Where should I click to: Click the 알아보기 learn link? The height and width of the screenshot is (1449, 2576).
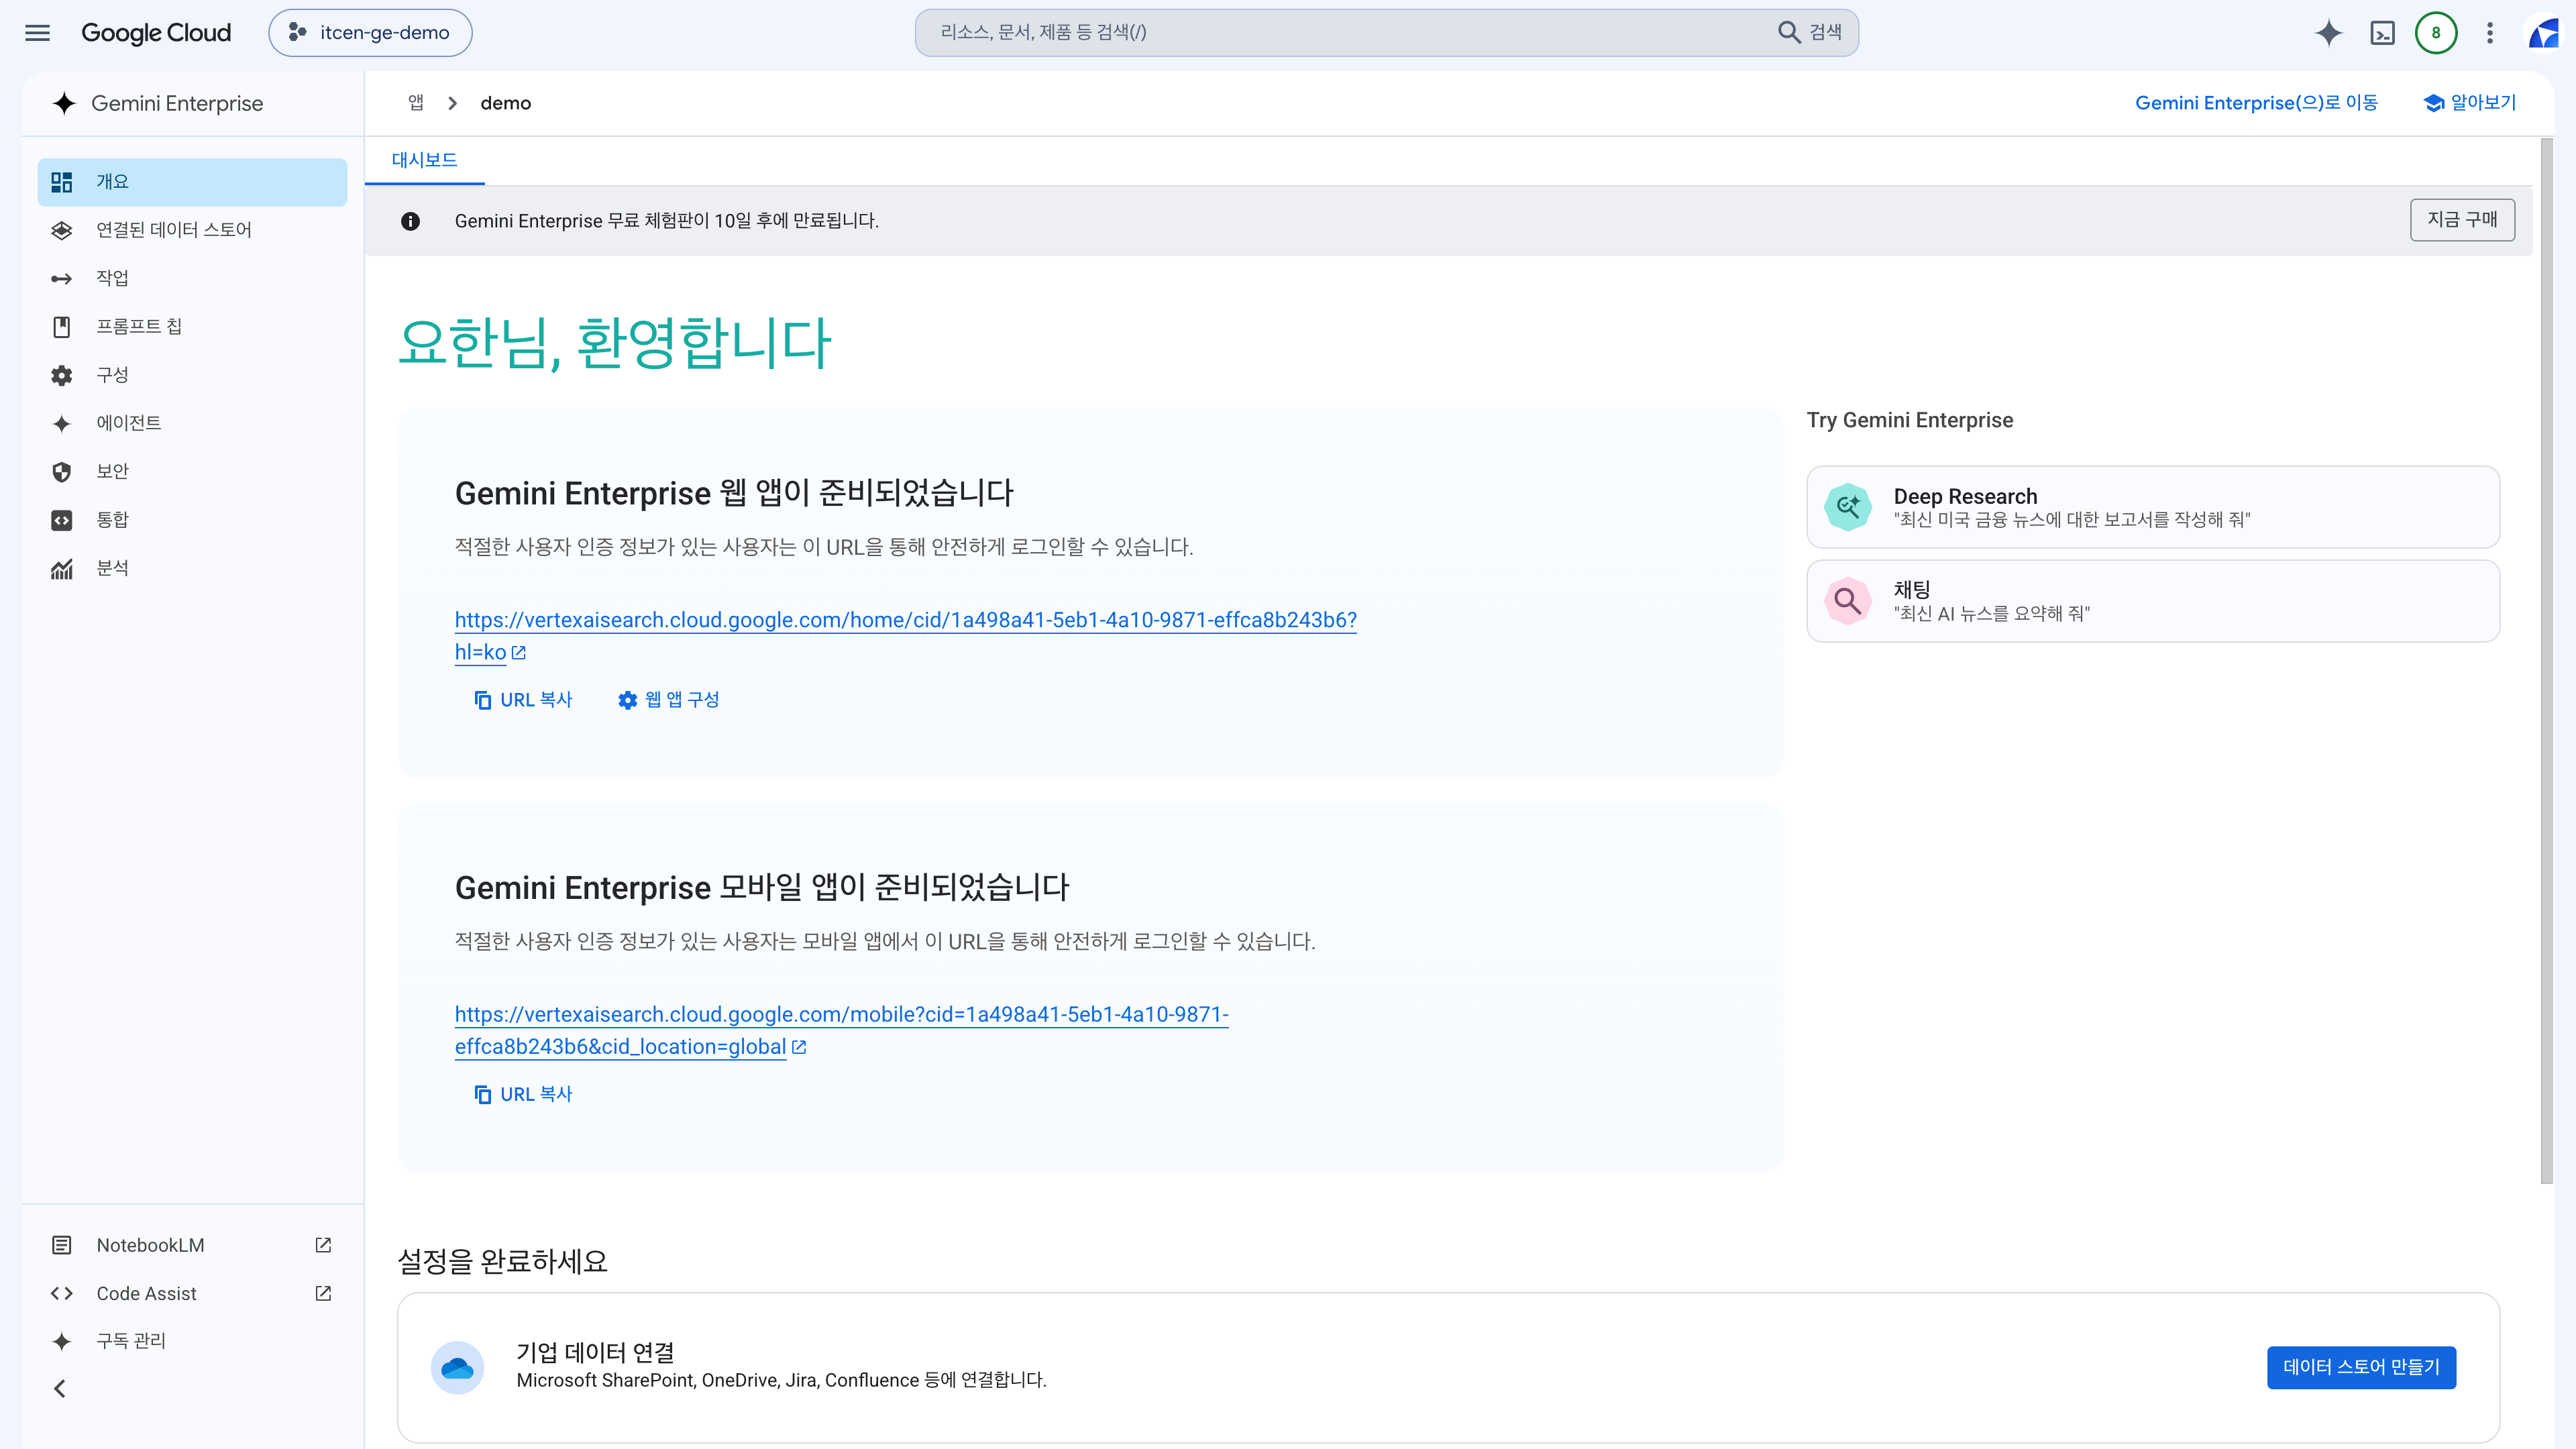click(x=2470, y=103)
